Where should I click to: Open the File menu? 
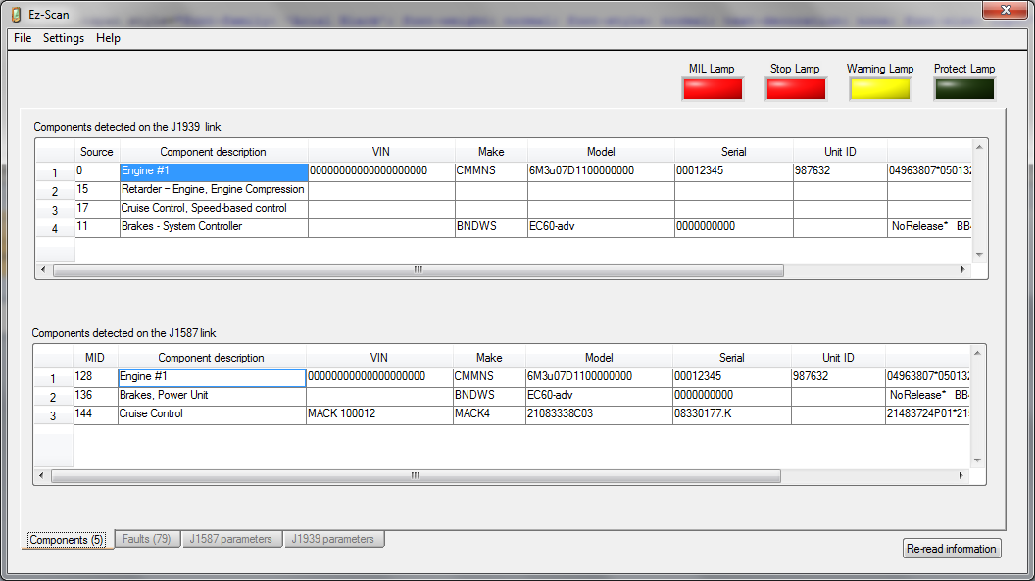point(23,38)
